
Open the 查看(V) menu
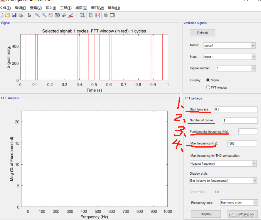[x=36, y=8]
